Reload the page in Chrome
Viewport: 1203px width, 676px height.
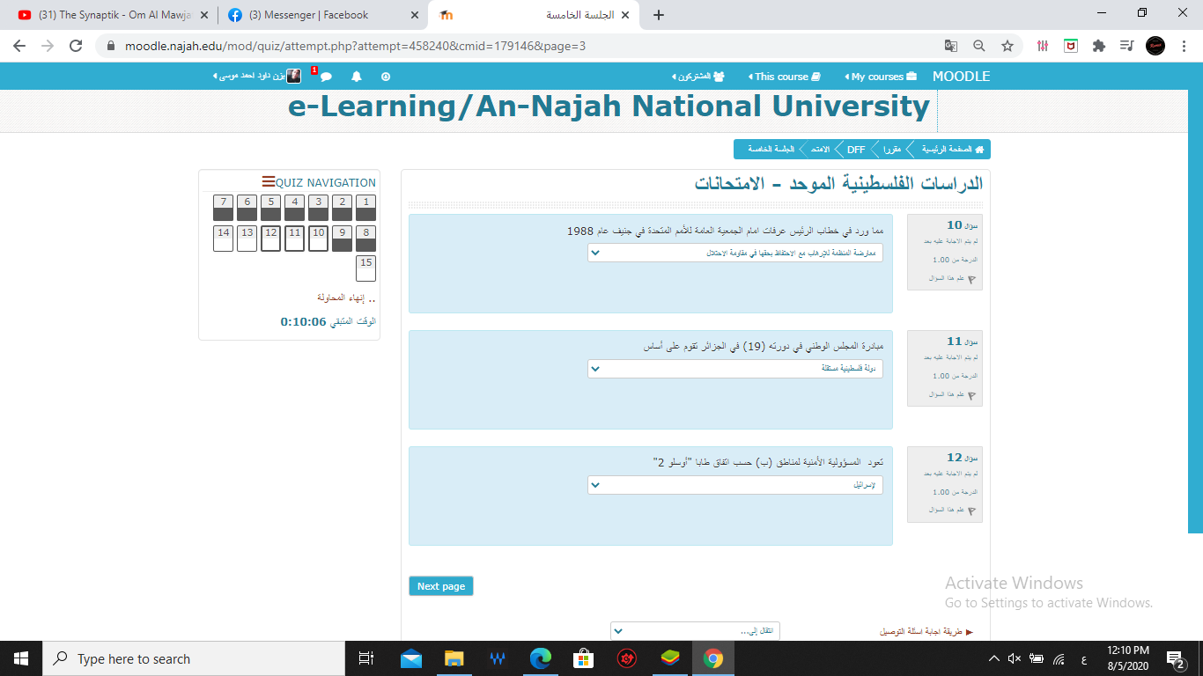pos(76,46)
